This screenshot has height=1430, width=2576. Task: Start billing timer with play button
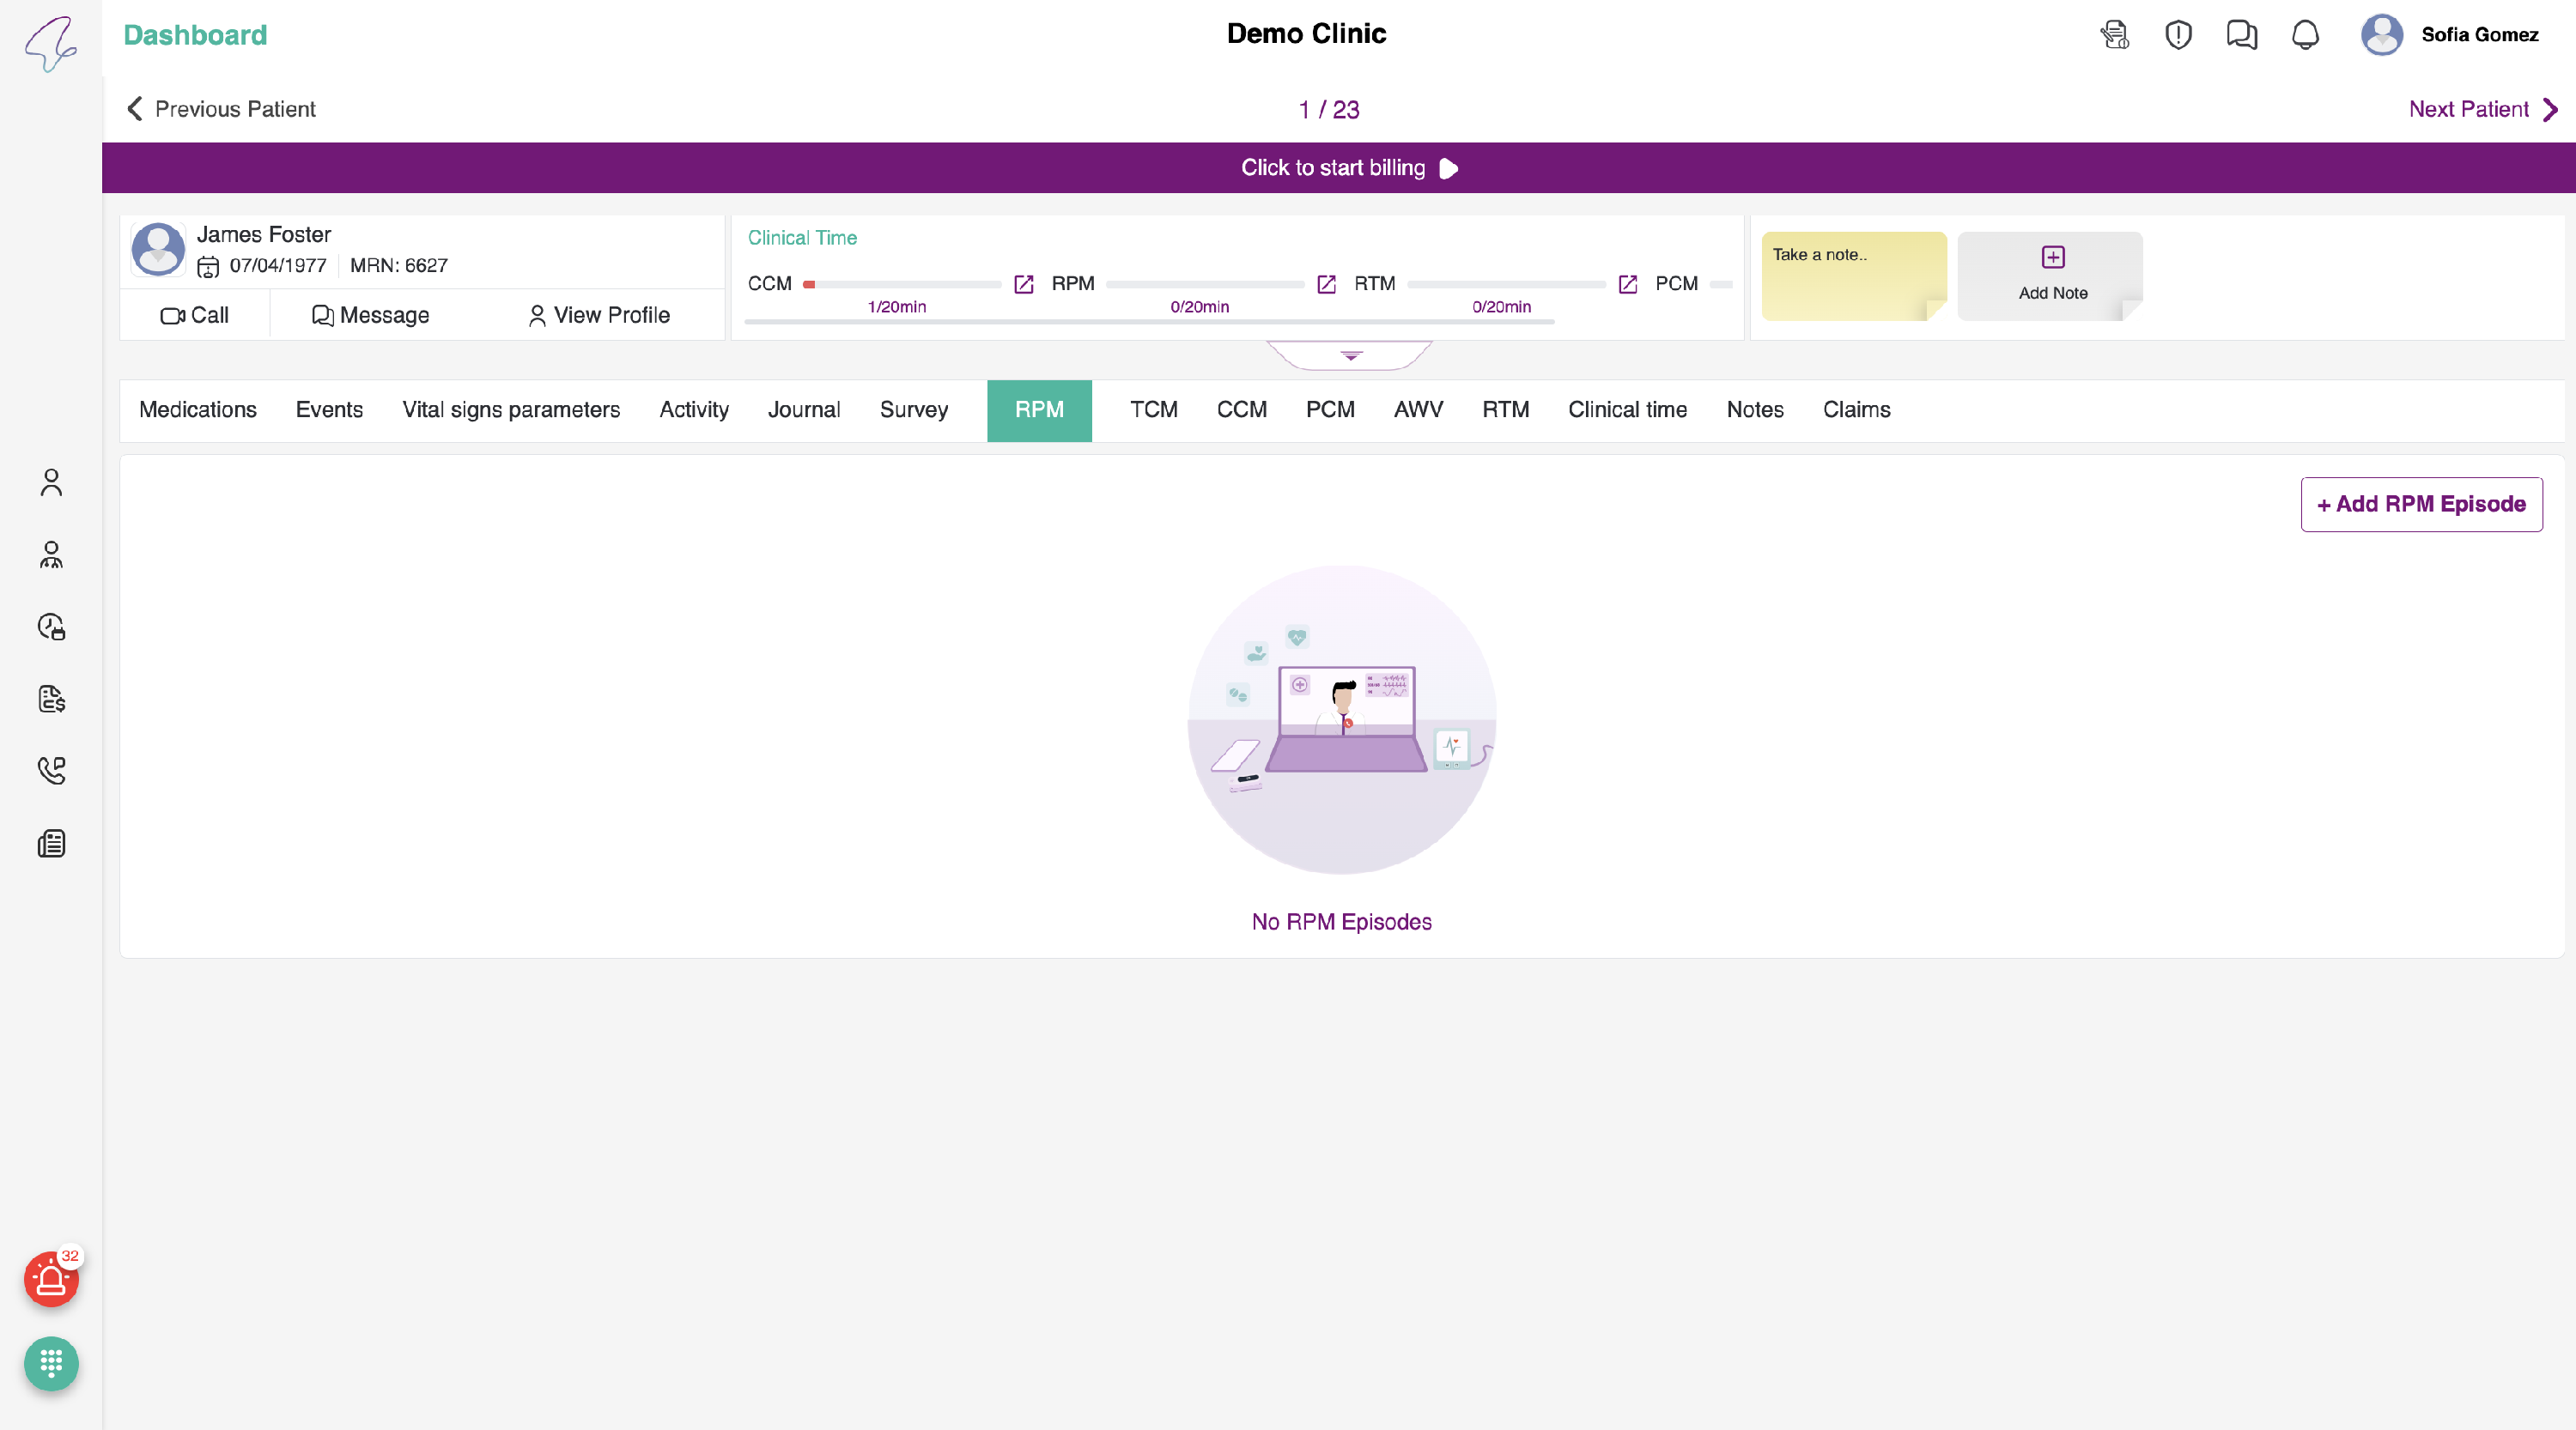coord(1448,168)
